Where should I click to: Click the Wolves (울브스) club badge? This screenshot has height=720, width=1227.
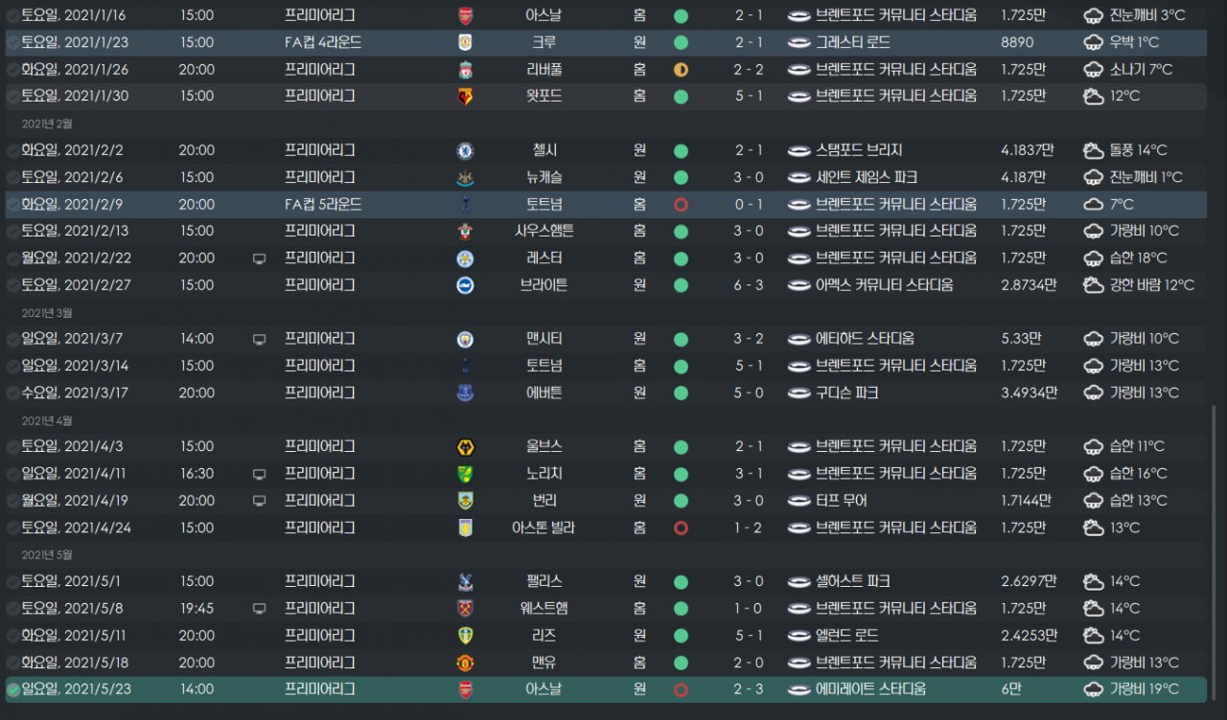coord(466,447)
